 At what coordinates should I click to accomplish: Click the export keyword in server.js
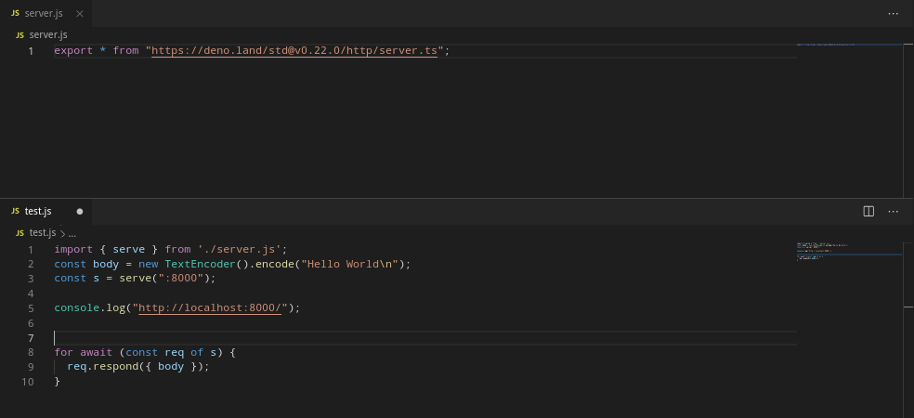pos(73,51)
